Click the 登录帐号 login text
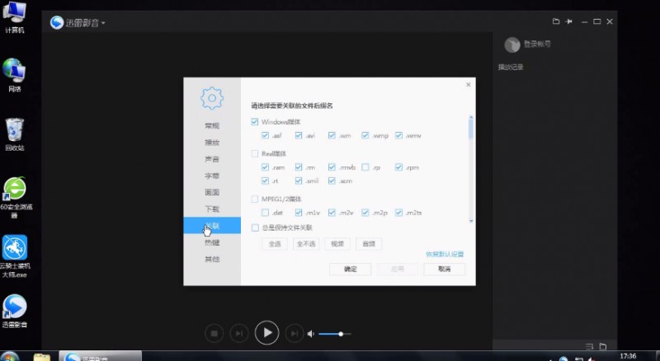 click(x=537, y=44)
